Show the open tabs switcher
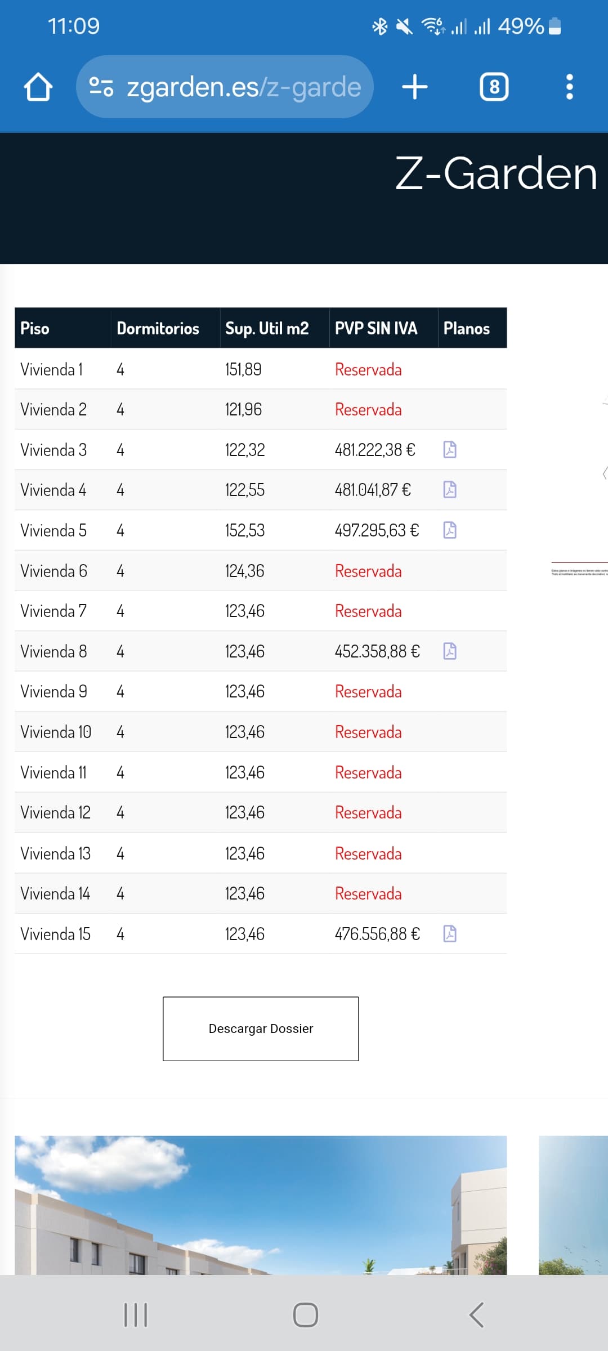Viewport: 608px width, 1351px height. [x=494, y=87]
